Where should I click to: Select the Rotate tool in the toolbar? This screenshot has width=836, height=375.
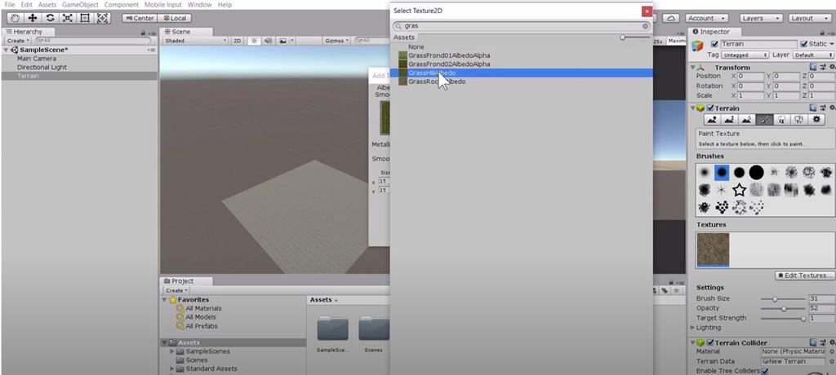(x=50, y=18)
